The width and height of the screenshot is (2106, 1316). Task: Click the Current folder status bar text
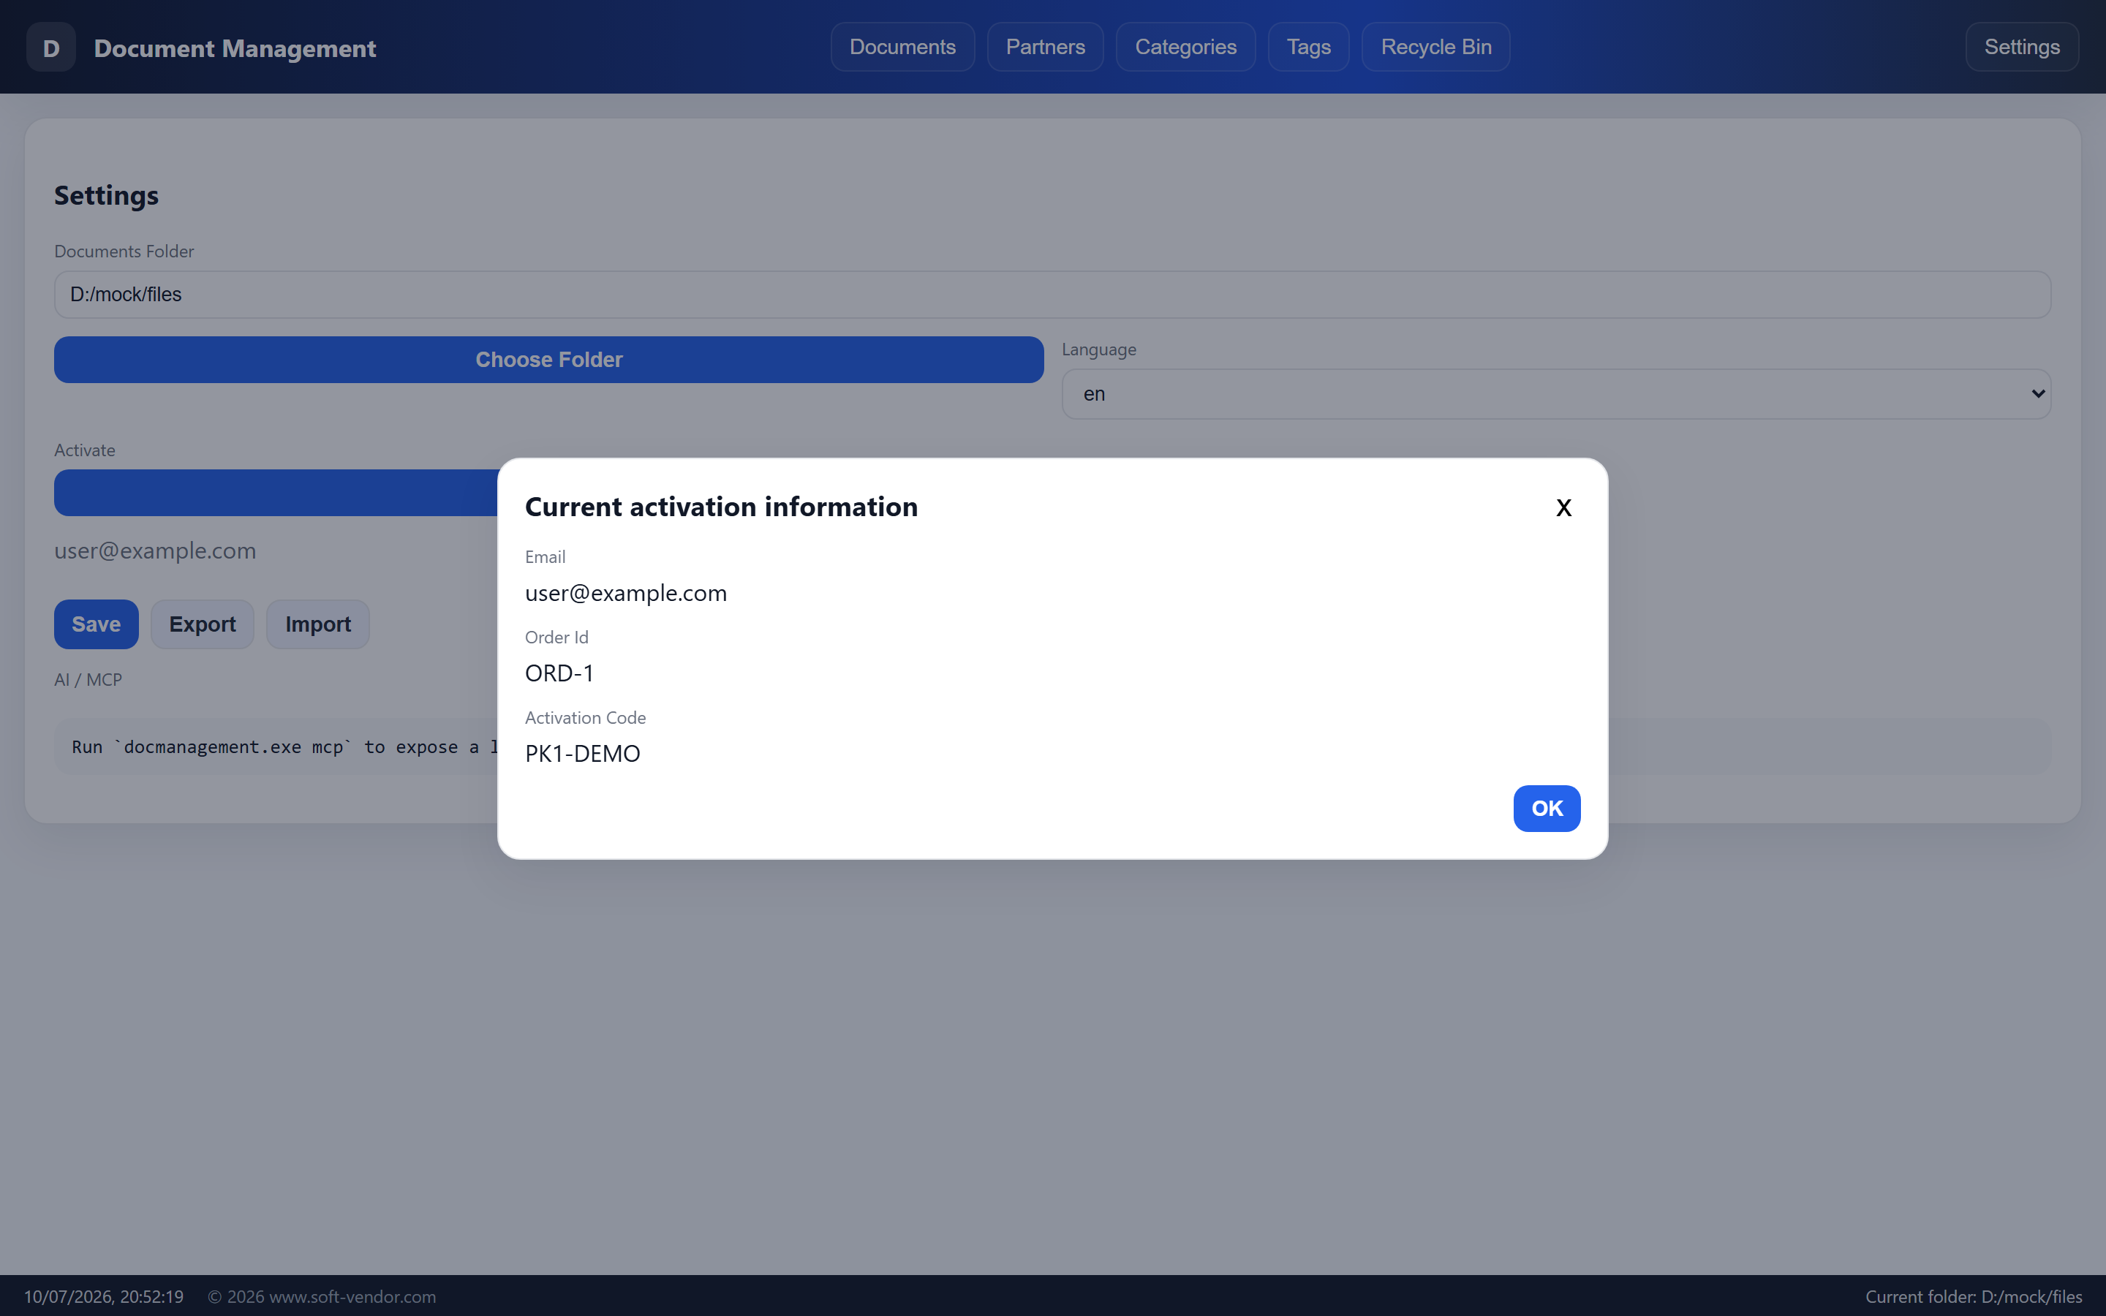[1974, 1296]
